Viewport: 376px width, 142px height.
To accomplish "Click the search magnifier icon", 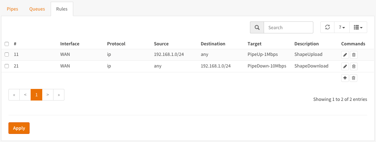I will (257, 27).
